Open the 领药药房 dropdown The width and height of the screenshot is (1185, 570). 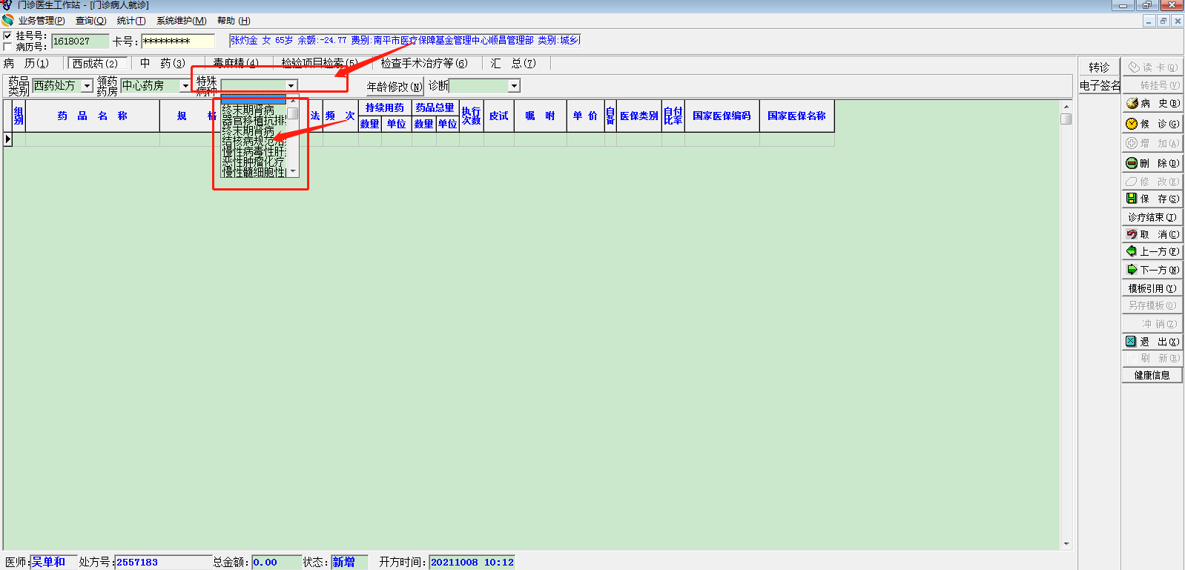(x=185, y=86)
